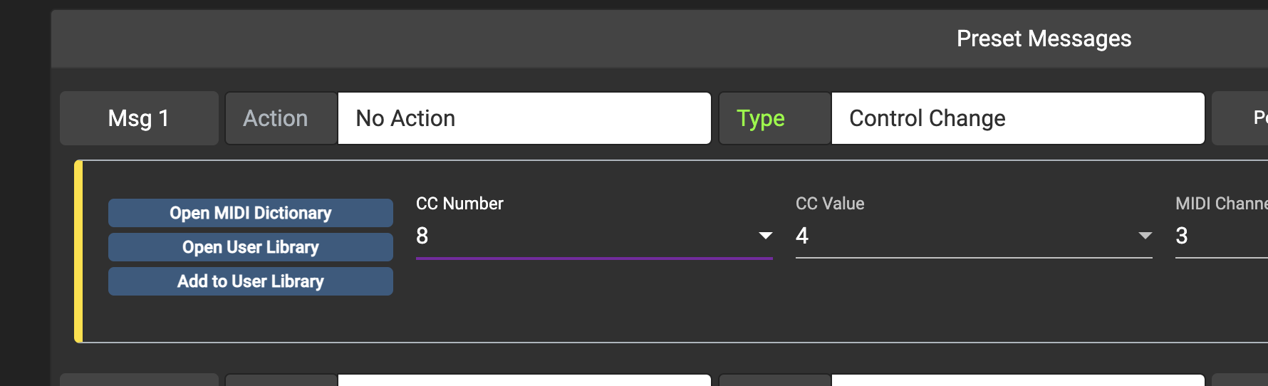Image resolution: width=1268 pixels, height=386 pixels.
Task: Open the No Action dropdown
Action: coord(524,118)
